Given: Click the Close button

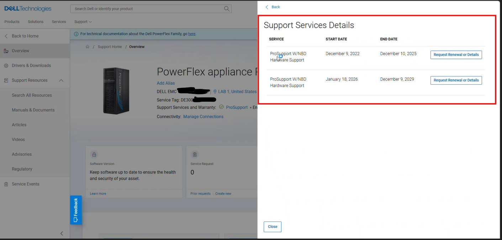Looking at the screenshot, I should click(x=273, y=227).
